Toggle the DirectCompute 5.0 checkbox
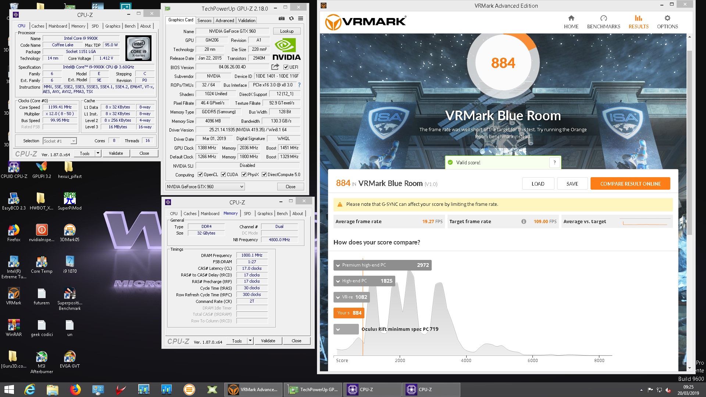Image resolution: width=706 pixels, height=397 pixels. (264, 175)
